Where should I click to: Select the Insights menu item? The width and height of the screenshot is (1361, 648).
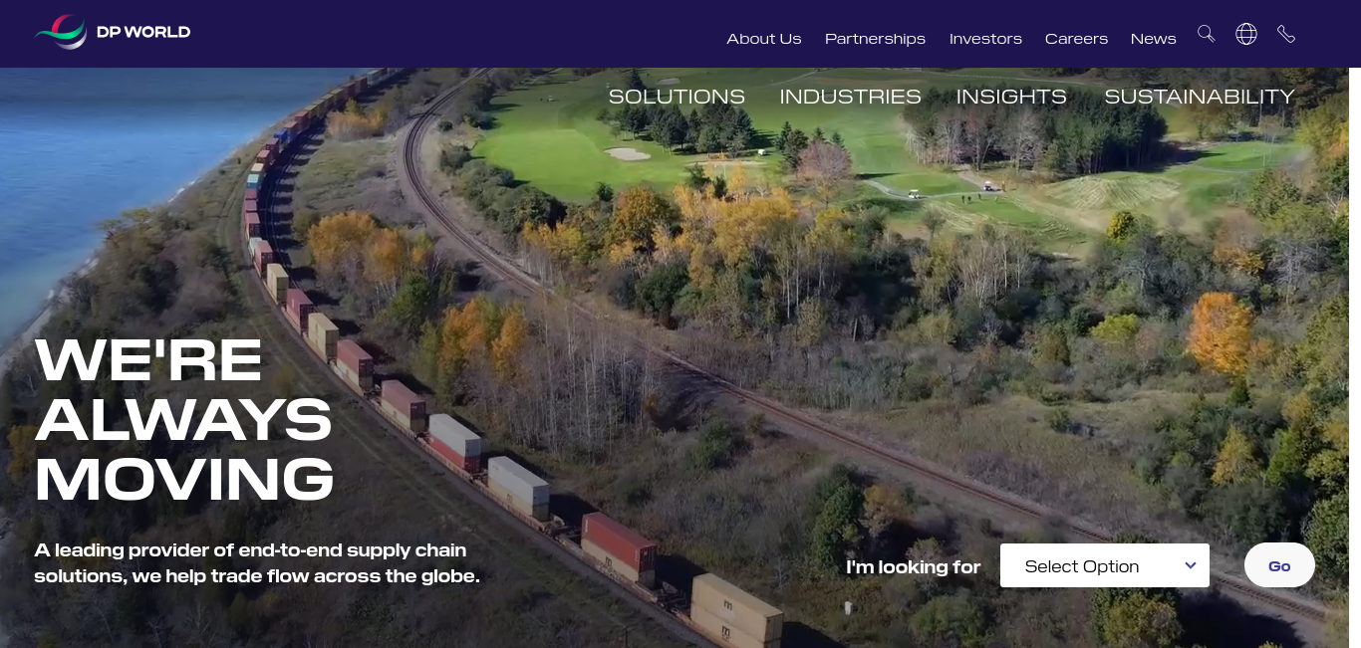(1011, 97)
